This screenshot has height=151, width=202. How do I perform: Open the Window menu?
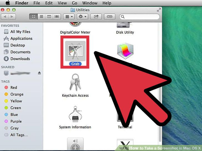tap(90, 3)
